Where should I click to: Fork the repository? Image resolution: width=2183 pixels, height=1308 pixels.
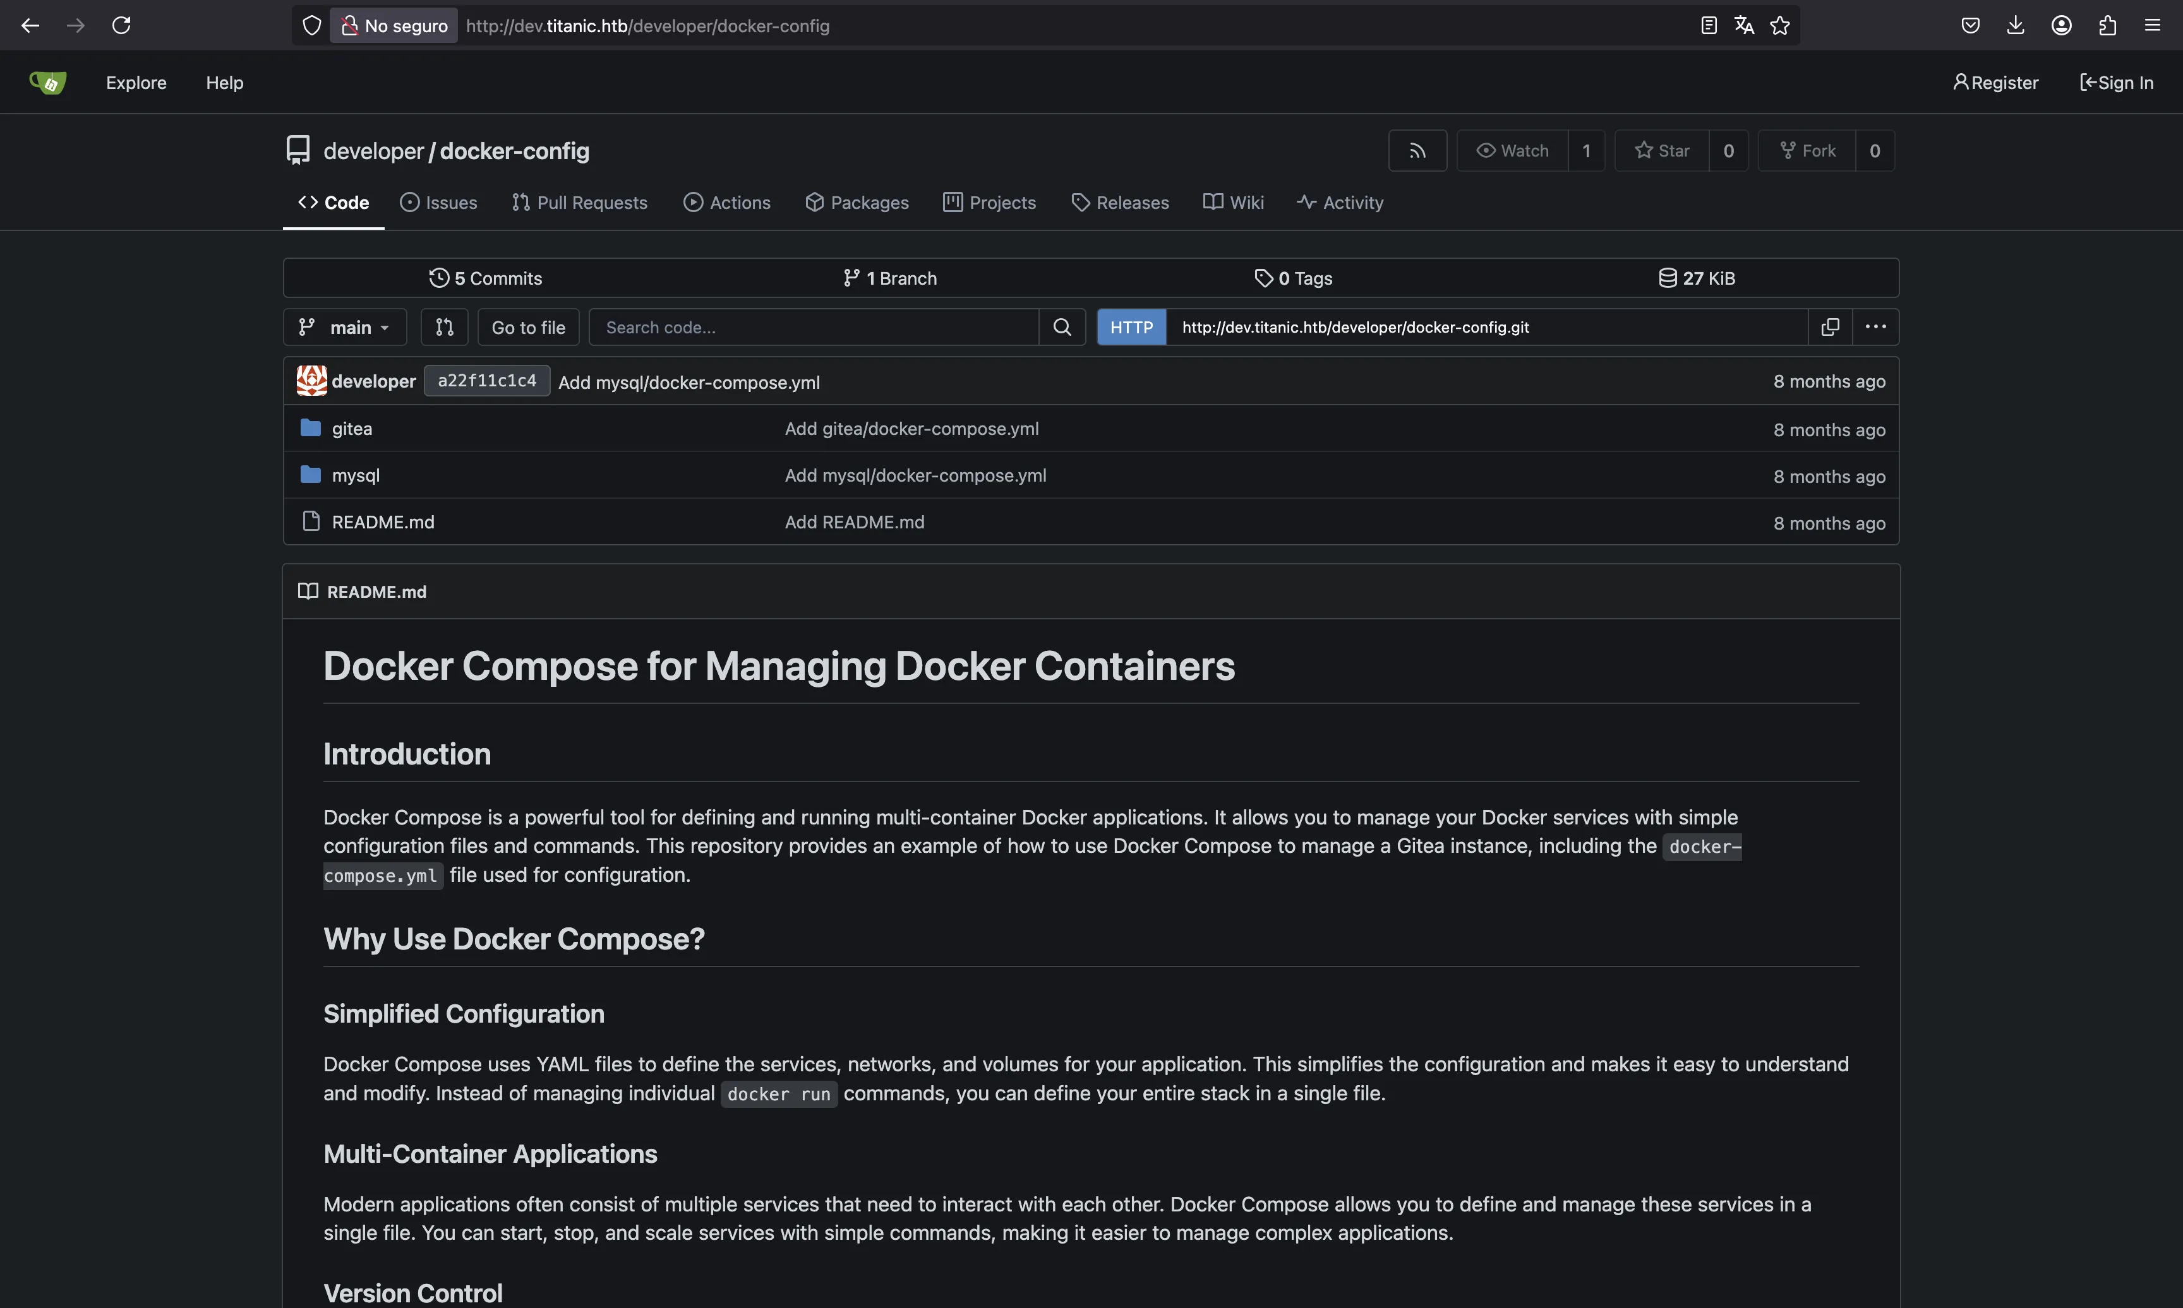click(1807, 151)
